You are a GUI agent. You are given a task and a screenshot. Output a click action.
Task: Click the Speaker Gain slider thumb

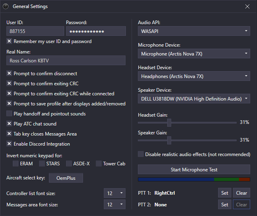coord(169,140)
